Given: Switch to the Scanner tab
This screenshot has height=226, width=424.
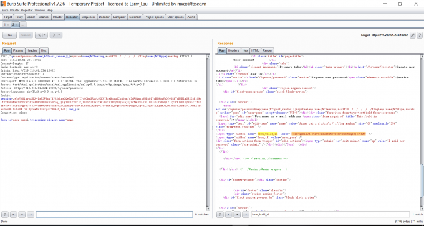Looking at the screenshot, I should tap(44, 17).
